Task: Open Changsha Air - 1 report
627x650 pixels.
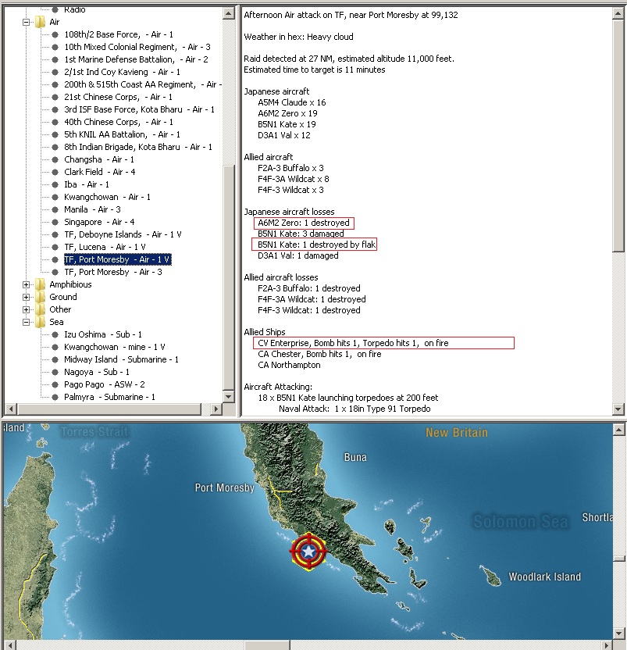Action: [x=99, y=159]
